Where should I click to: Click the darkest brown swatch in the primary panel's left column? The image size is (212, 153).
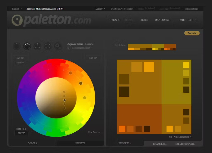(x=124, y=92)
